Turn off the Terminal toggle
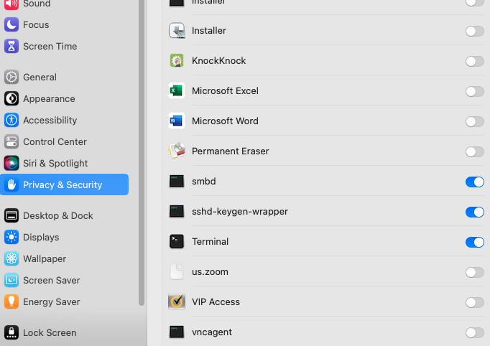The width and height of the screenshot is (490, 346). point(475,242)
